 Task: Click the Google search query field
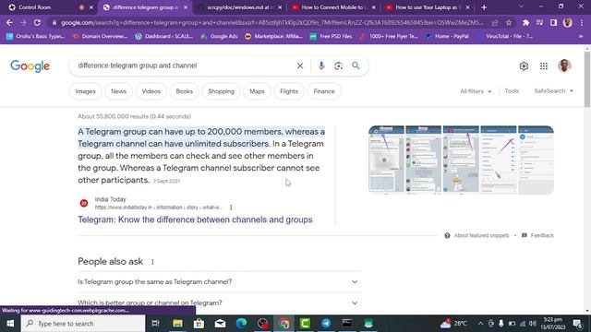(x=185, y=65)
